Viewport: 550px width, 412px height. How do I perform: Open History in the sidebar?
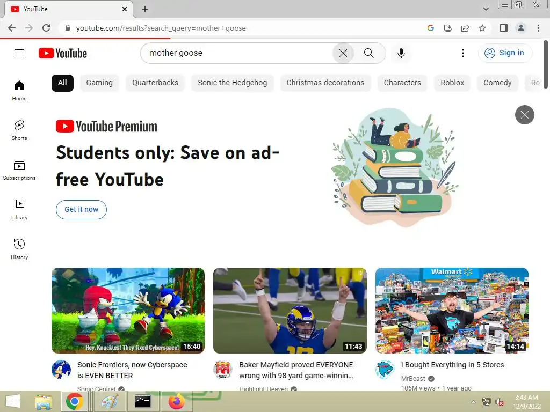(x=19, y=249)
